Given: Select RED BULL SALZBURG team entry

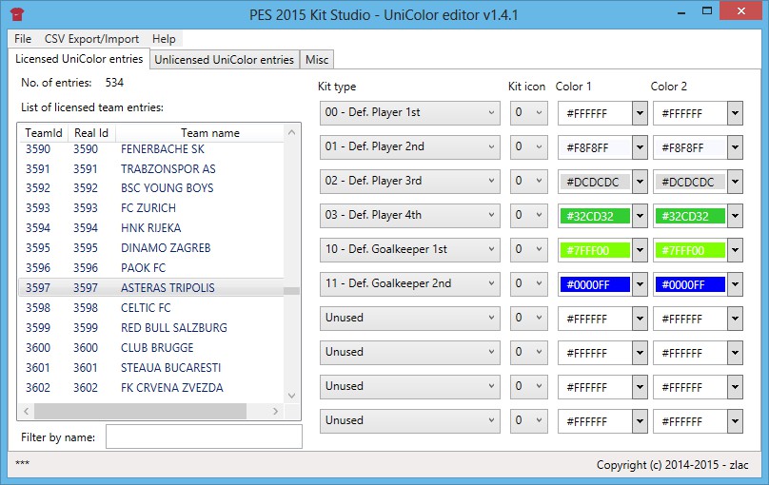Looking at the screenshot, I should [151, 328].
